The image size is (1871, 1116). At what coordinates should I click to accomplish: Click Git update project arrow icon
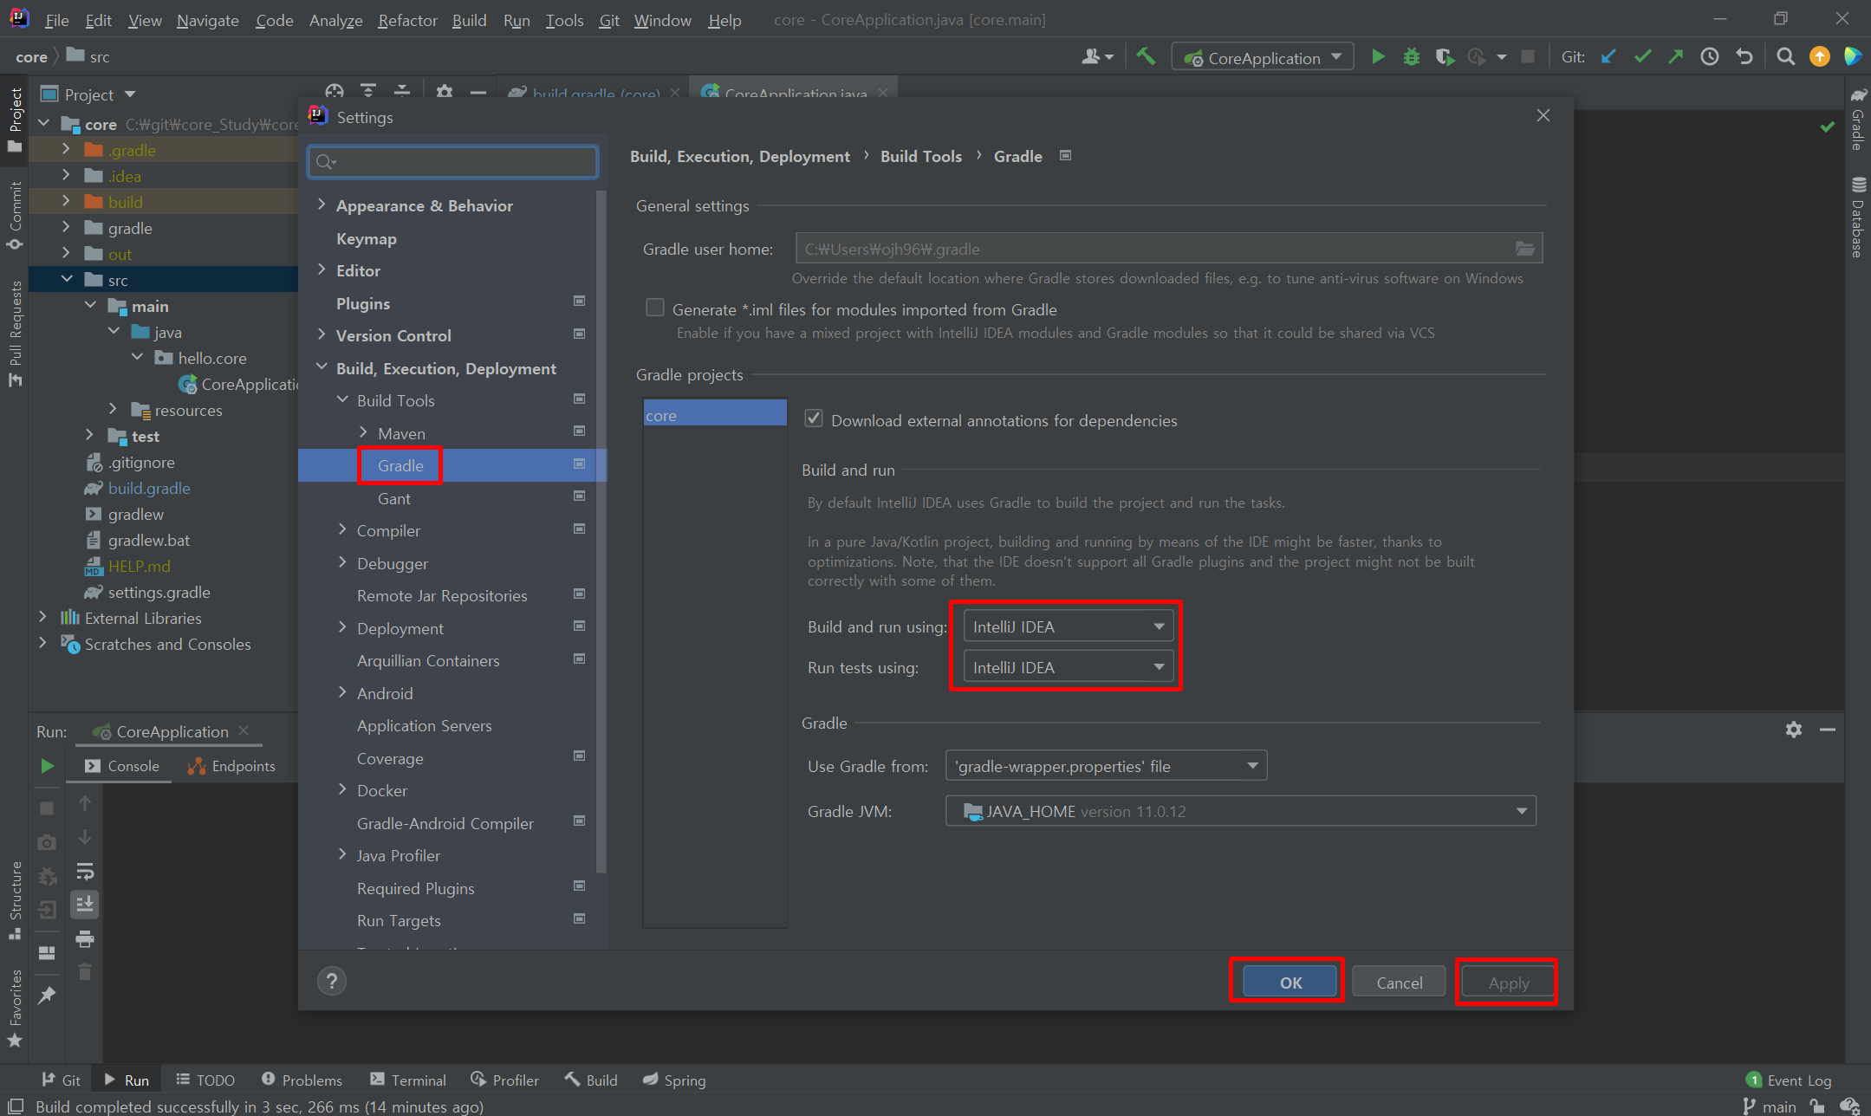(x=1608, y=57)
